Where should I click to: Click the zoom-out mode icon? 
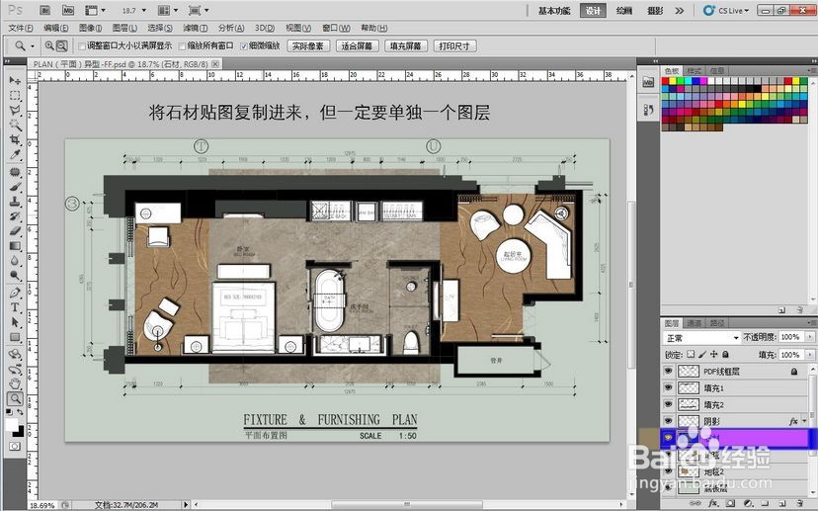(x=61, y=45)
